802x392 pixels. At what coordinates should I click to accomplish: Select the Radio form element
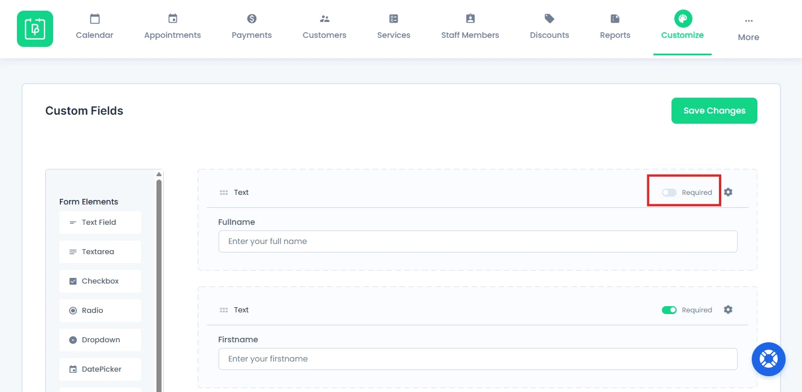[100, 311]
